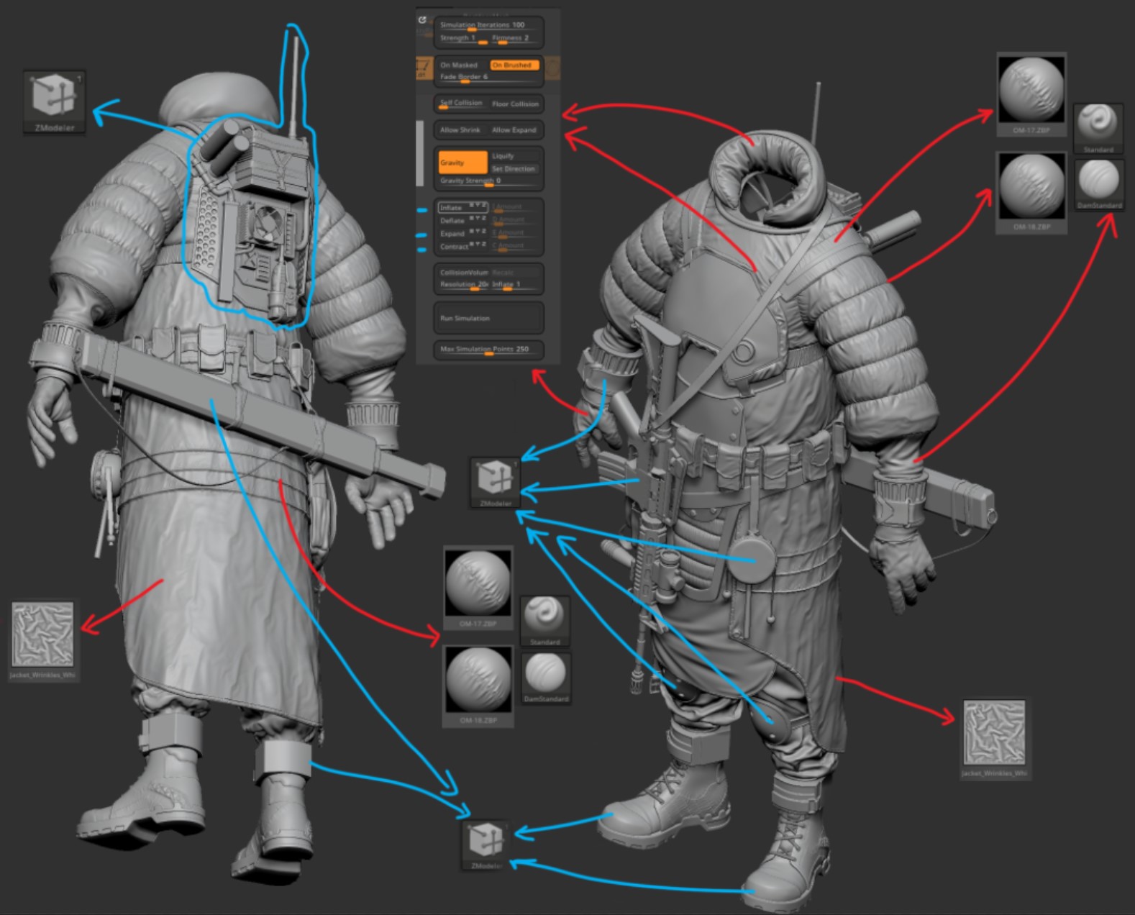Toggle Self Collision
1135x915 pixels.
tap(462, 104)
